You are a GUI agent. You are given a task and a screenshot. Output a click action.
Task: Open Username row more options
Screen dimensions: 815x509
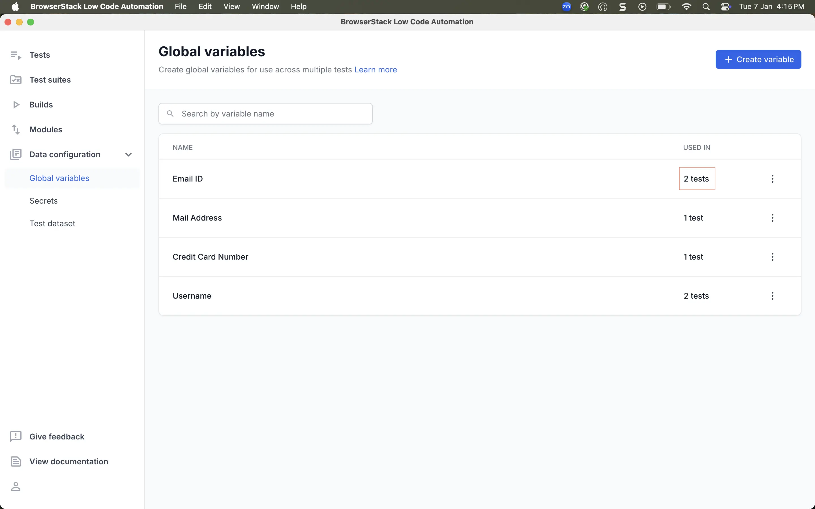pyautogui.click(x=772, y=296)
